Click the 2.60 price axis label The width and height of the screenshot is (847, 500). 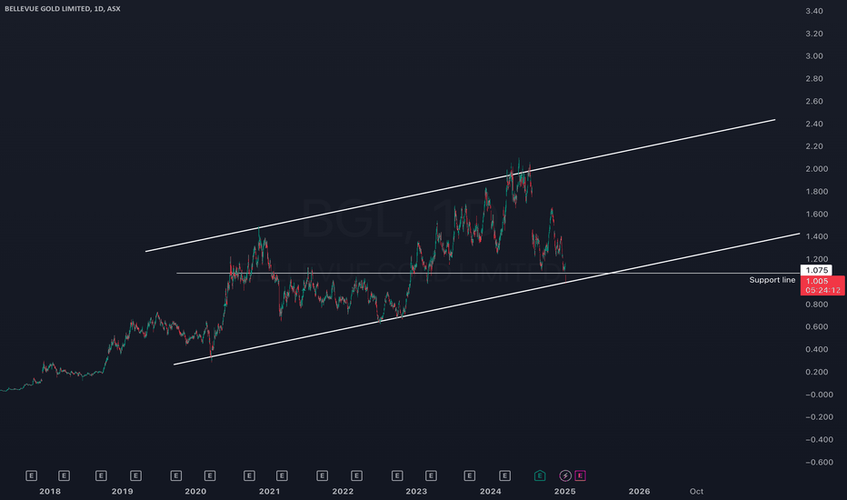pyautogui.click(x=814, y=101)
